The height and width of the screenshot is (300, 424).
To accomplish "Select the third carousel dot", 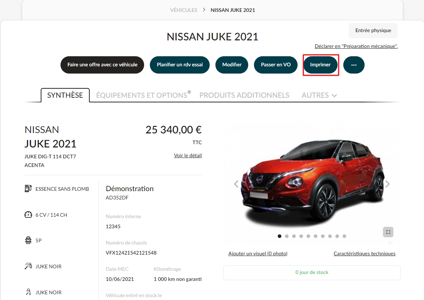I will [x=294, y=236].
